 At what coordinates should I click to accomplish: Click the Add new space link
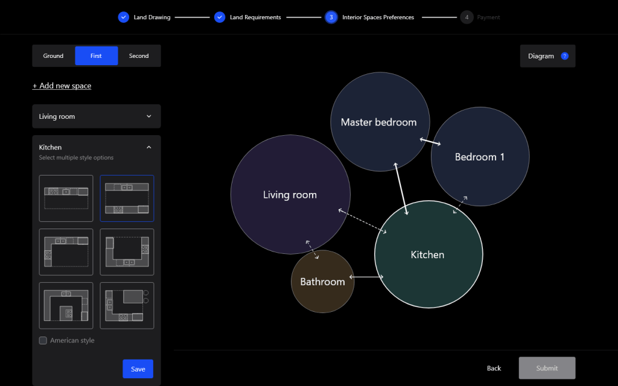click(62, 86)
